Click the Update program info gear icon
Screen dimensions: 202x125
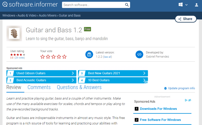(165, 88)
